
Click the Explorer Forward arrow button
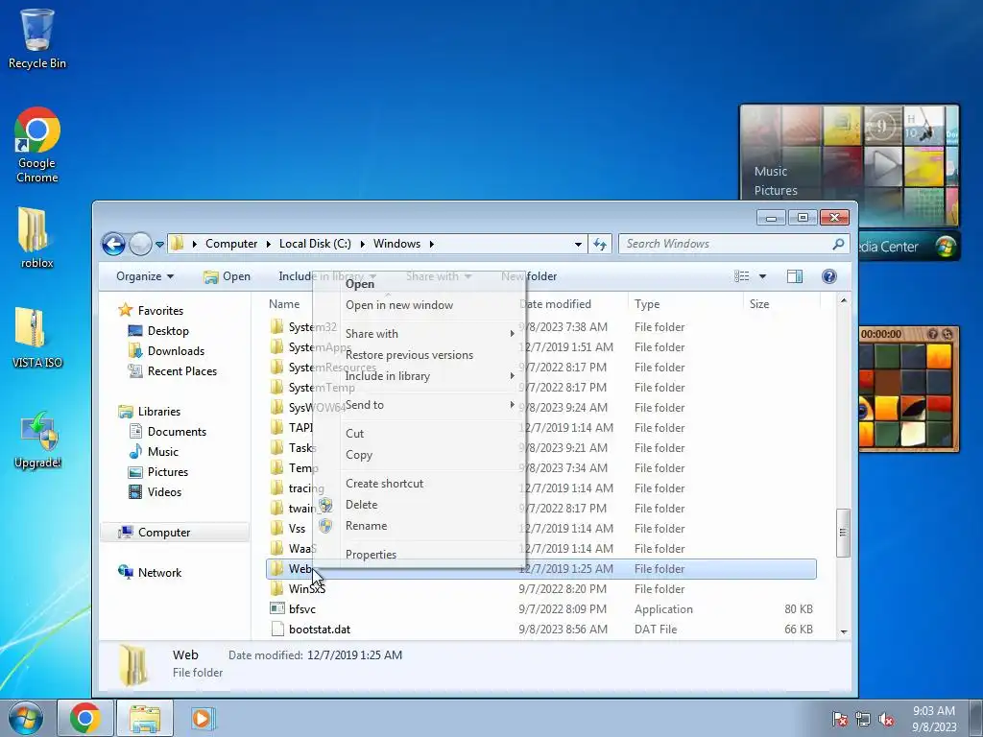click(140, 244)
